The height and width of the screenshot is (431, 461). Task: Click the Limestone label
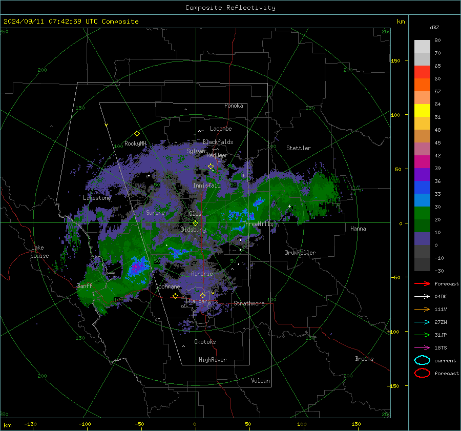coord(97,198)
